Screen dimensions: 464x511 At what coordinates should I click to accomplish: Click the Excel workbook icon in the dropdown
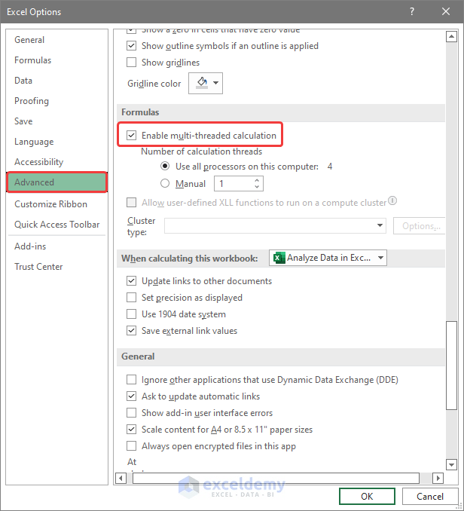tap(279, 258)
